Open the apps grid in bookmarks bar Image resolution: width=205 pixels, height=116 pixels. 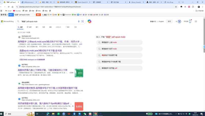pos(1,11)
